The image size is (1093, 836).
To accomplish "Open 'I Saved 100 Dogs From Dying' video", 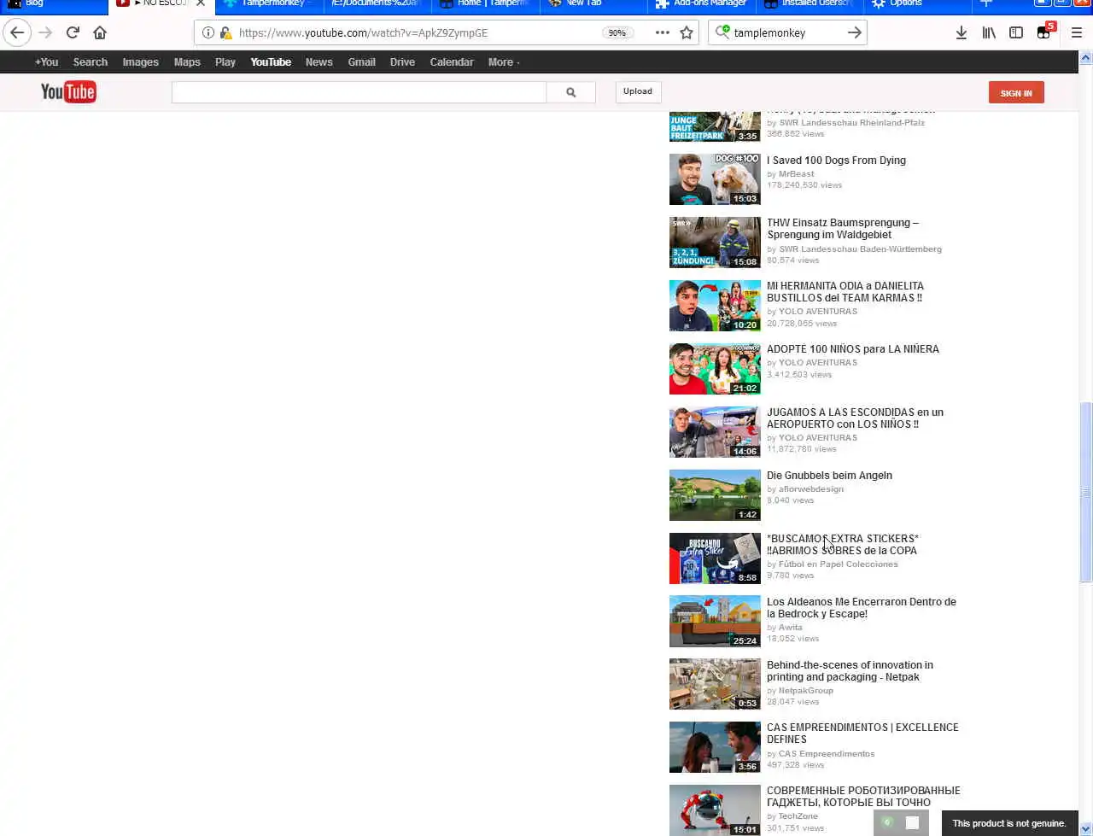I will (836, 161).
